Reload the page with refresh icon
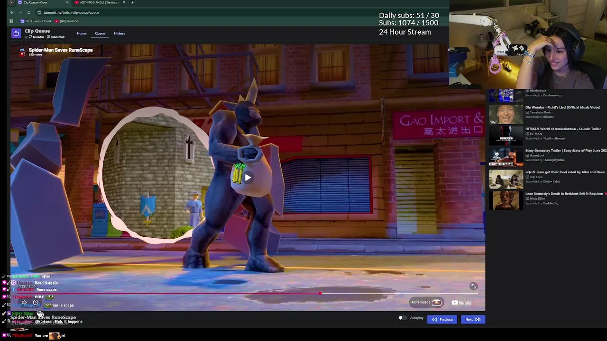Viewport: 607px width, 341px height. pos(29,12)
